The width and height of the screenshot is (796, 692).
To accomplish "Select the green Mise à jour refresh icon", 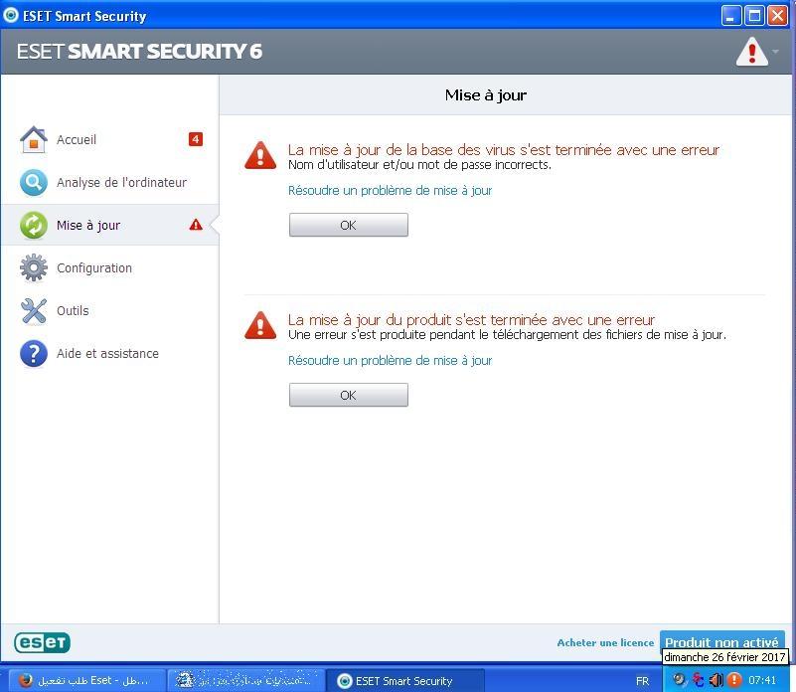I will (x=34, y=225).
